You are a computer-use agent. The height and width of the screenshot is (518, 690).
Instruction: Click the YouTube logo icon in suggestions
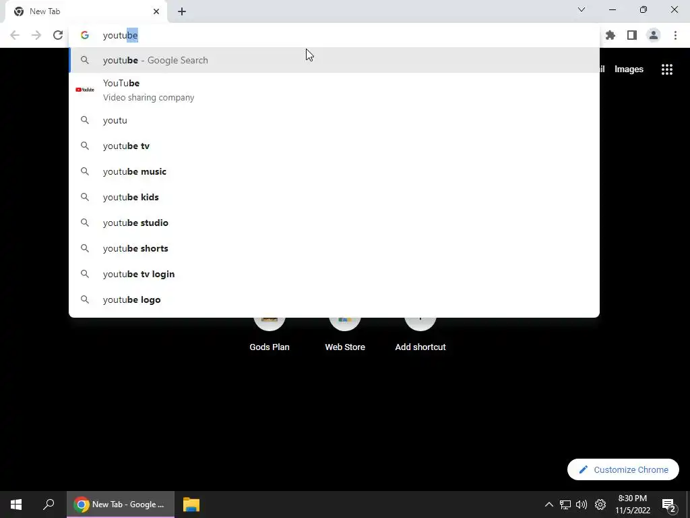[x=85, y=90]
